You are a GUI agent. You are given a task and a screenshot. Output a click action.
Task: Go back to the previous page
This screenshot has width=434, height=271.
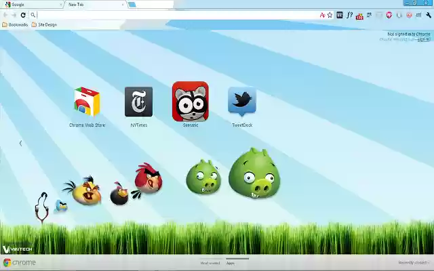pyautogui.click(x=5, y=15)
